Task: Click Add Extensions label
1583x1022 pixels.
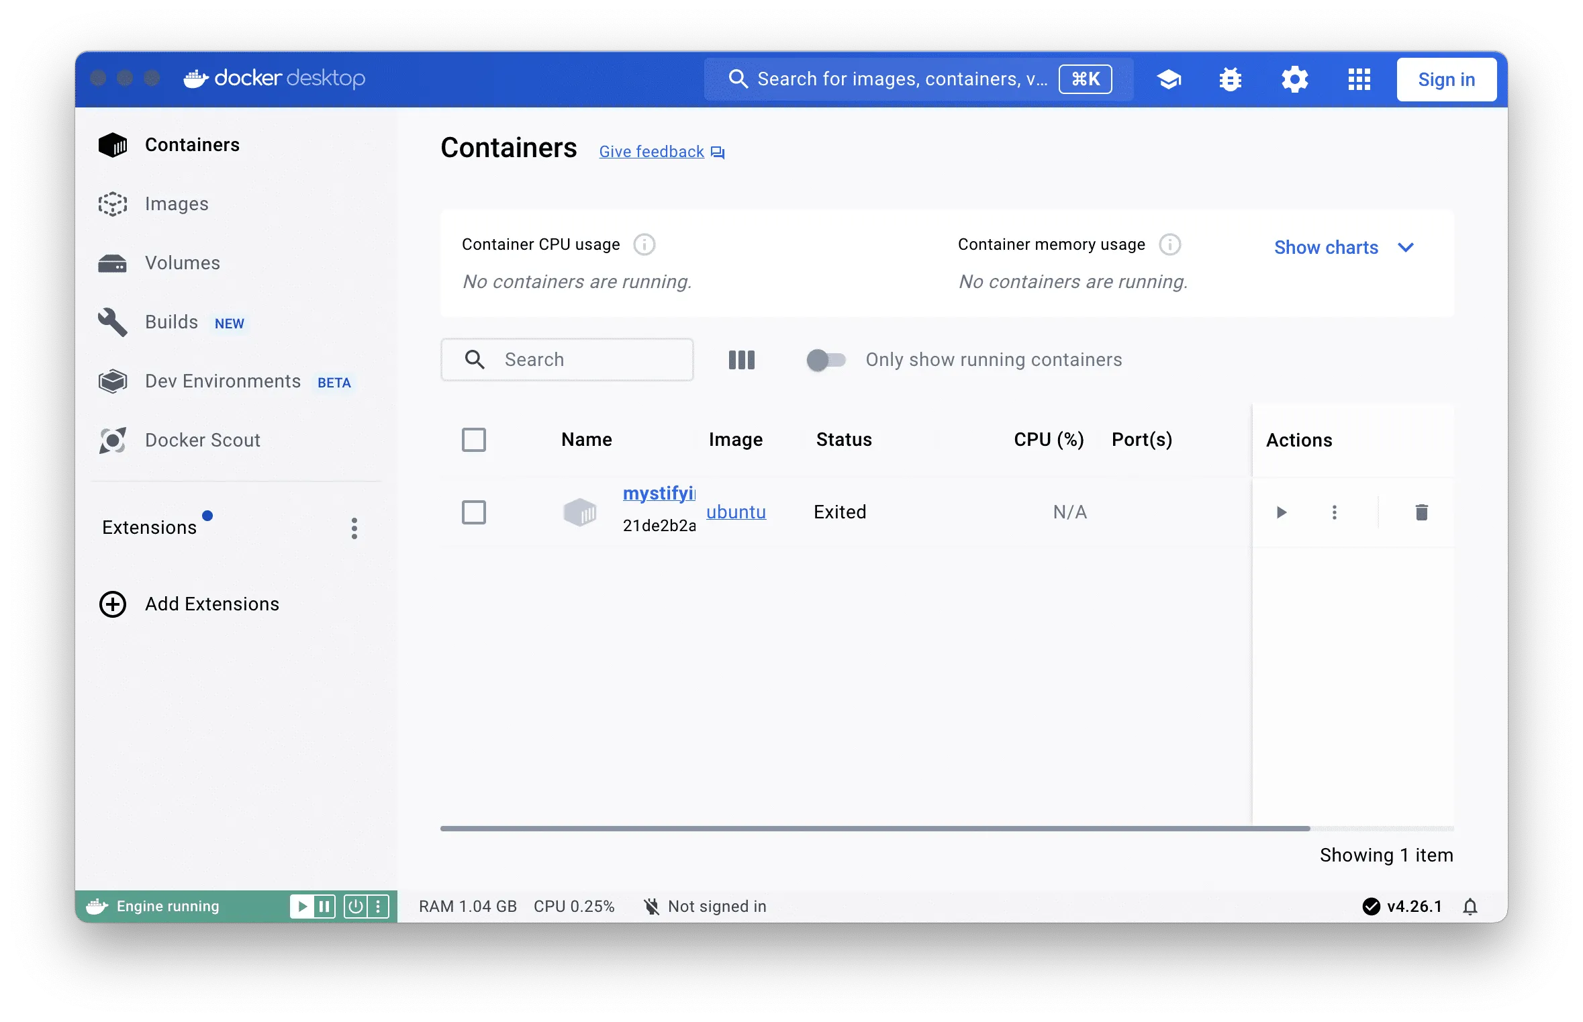Action: tap(212, 604)
